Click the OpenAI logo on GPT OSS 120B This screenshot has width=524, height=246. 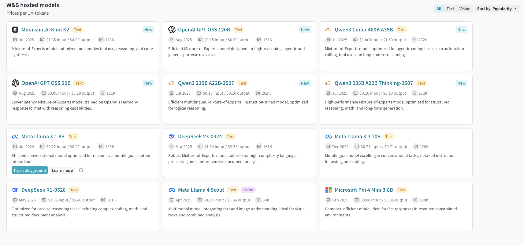pos(172,30)
